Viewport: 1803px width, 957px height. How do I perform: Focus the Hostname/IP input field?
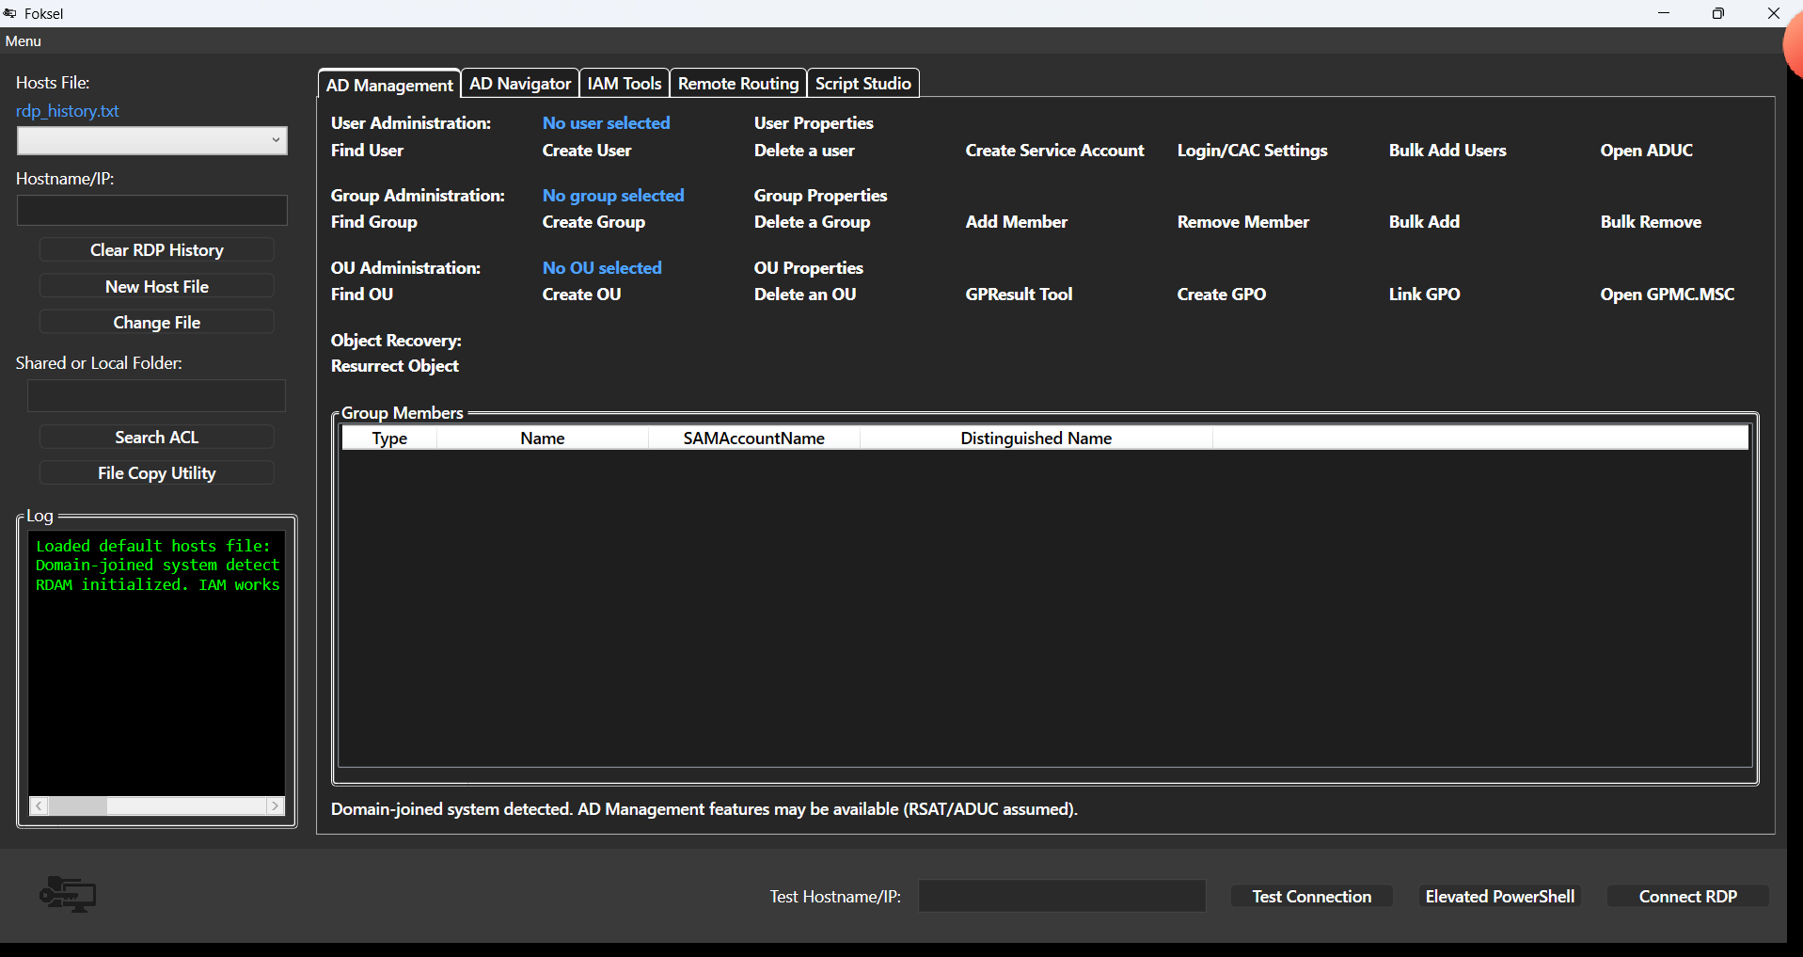coord(152,210)
